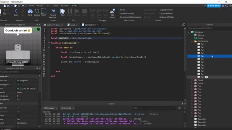Open the TEST ribbon tab

coord(48,6)
